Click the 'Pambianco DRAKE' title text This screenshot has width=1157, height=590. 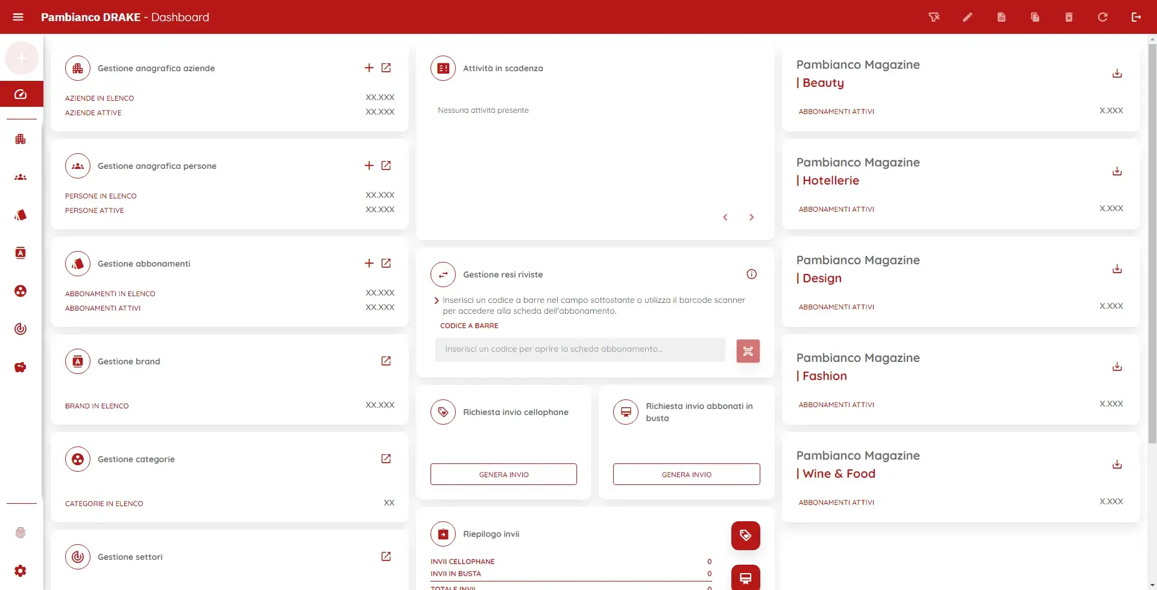(x=91, y=17)
